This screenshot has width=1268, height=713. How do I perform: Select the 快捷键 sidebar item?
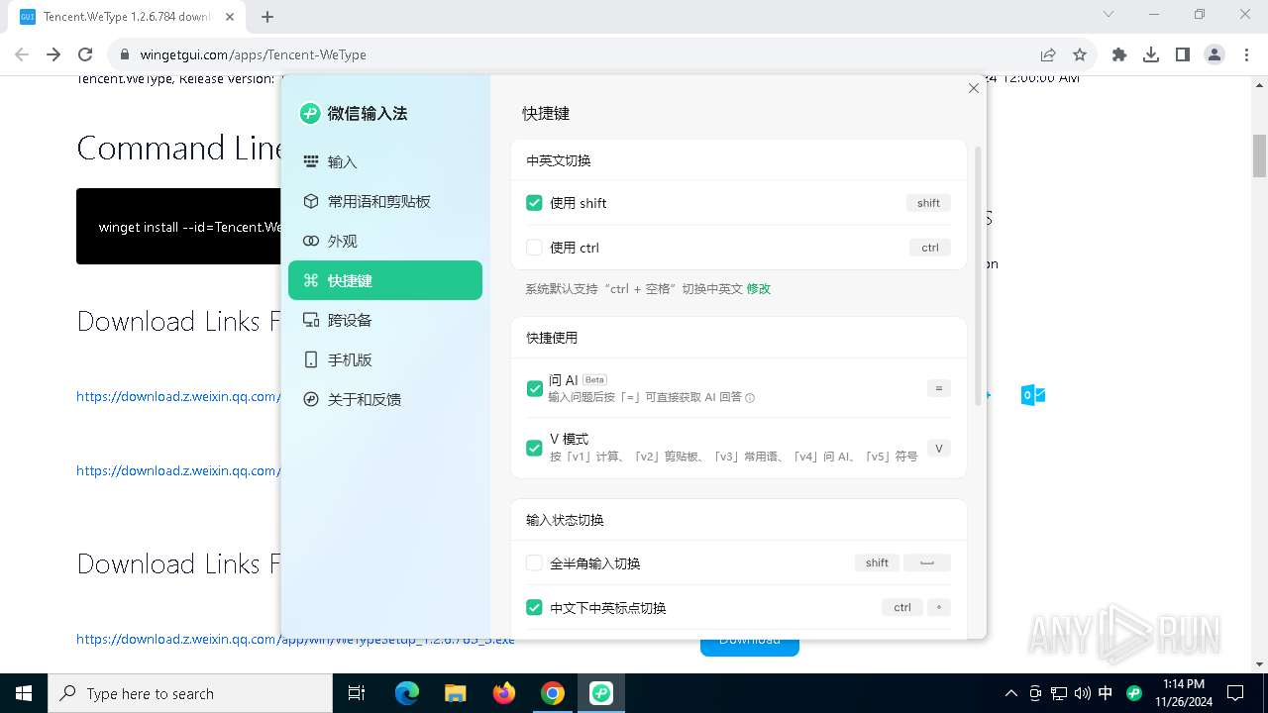384,280
